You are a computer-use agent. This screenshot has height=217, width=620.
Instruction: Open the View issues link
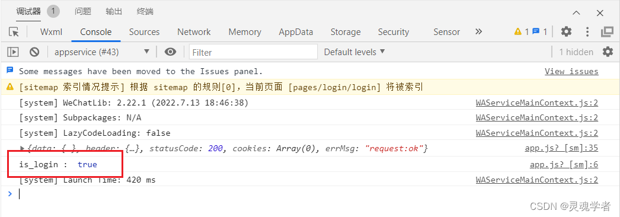(x=571, y=72)
